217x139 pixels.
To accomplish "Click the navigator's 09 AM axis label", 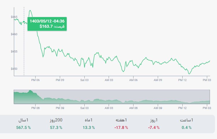I will click(158, 108).
